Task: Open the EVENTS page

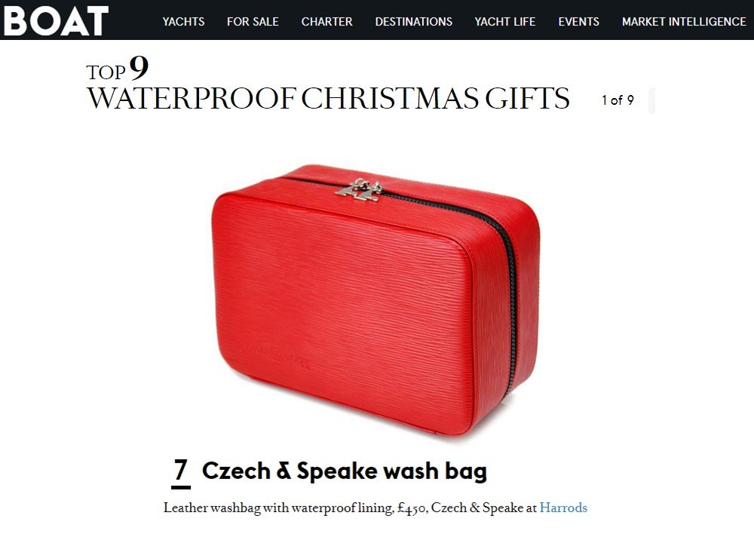Action: click(x=578, y=22)
